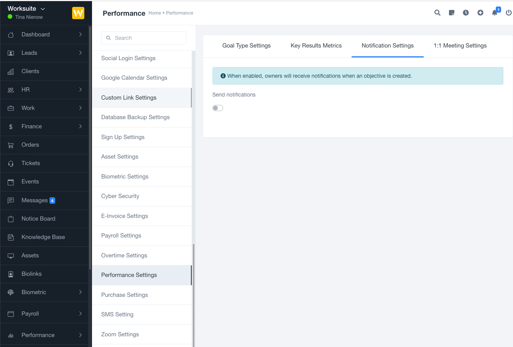
Task: Go to Home breadcrumb link
Action: (x=155, y=13)
